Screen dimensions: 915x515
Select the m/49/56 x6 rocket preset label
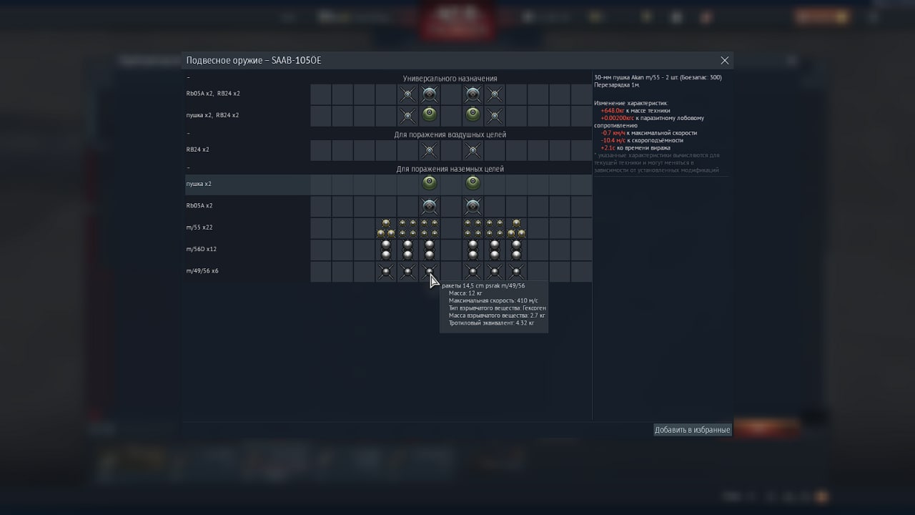[203, 271]
